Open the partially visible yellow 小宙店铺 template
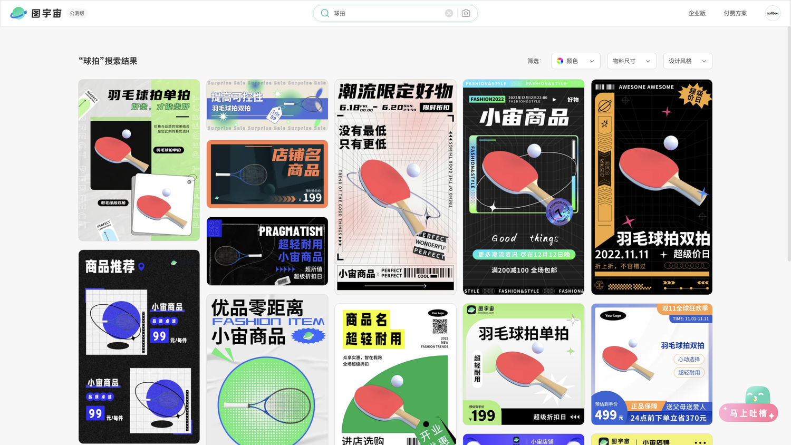 (x=652, y=439)
